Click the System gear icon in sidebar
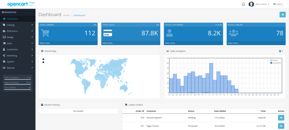 tap(4, 62)
